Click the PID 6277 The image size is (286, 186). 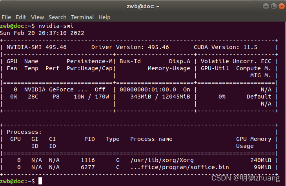pos(88,167)
